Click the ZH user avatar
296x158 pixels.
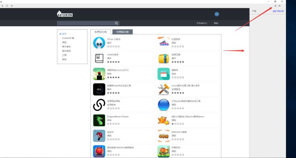tap(217, 14)
